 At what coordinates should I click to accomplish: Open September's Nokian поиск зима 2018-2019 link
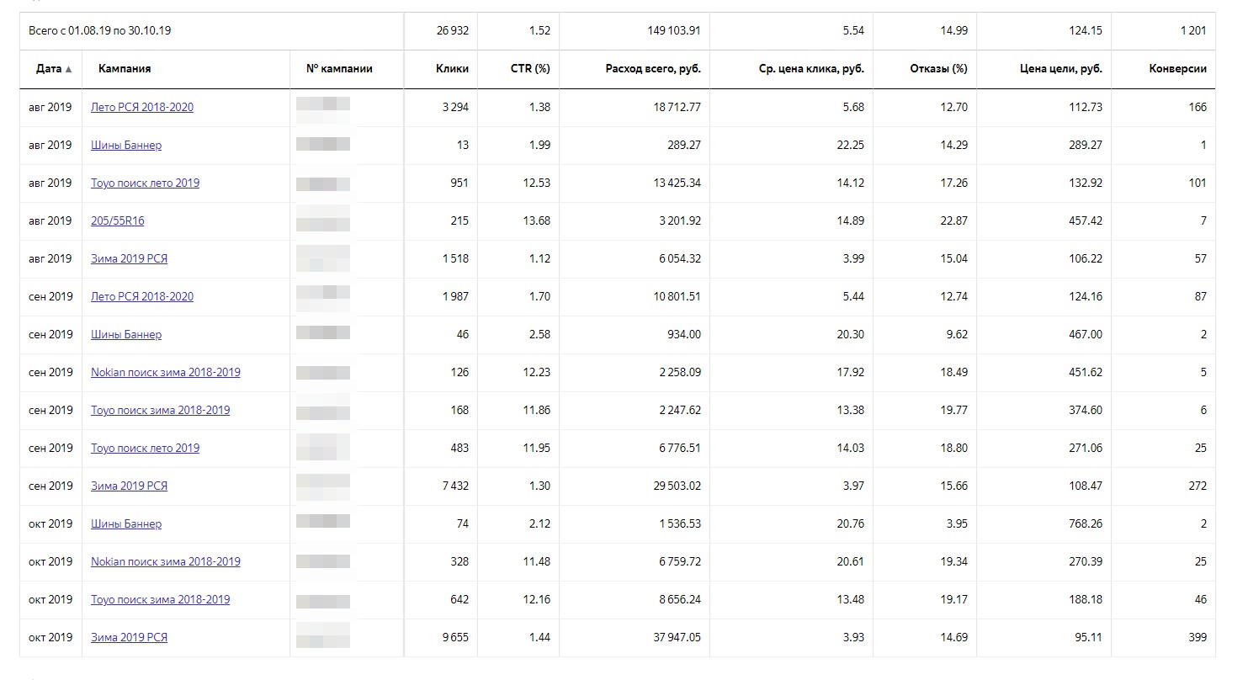pyautogui.click(x=166, y=372)
